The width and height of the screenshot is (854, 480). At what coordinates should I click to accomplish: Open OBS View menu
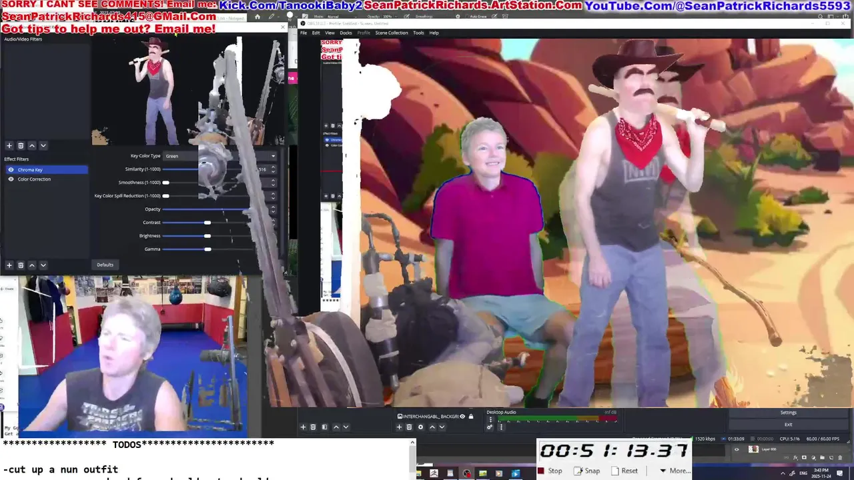pos(330,33)
